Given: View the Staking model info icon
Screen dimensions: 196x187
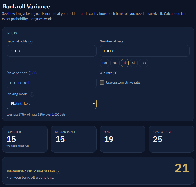Looking at the screenshot, I should (x=32, y=94).
